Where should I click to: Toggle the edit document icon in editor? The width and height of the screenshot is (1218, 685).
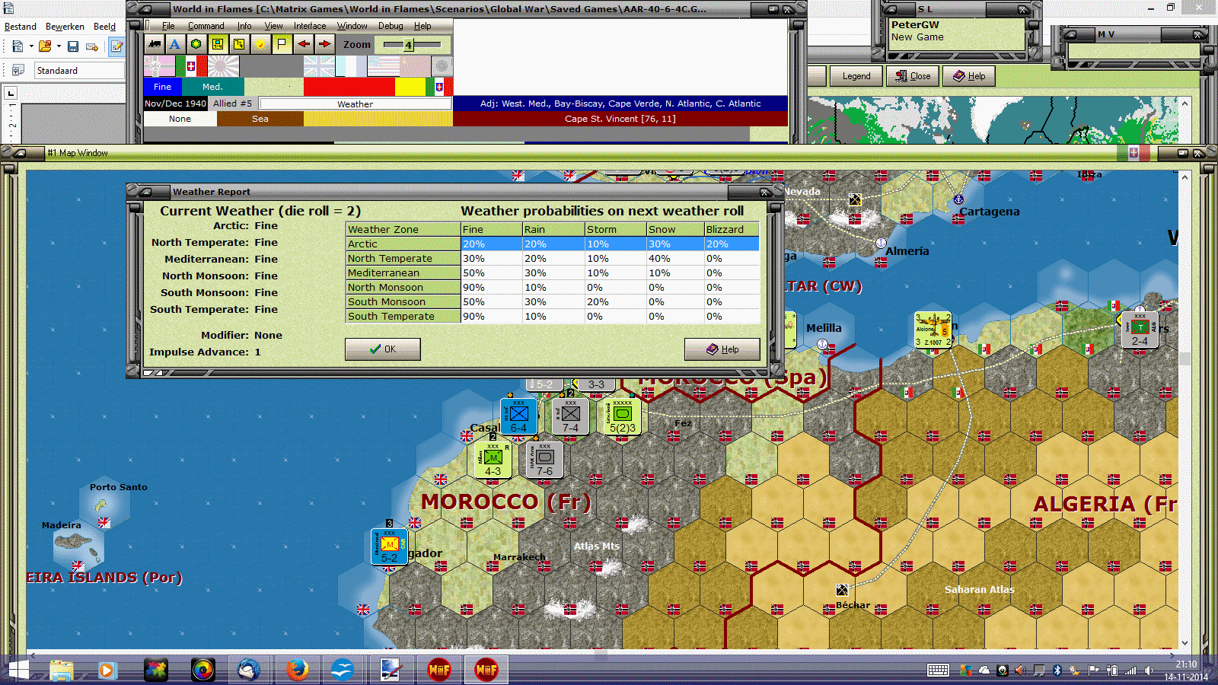[116, 46]
